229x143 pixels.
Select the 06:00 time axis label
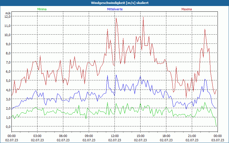coord(63,136)
